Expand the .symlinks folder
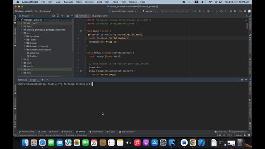The width and height of the screenshot is (265, 149). (x=24, y=36)
